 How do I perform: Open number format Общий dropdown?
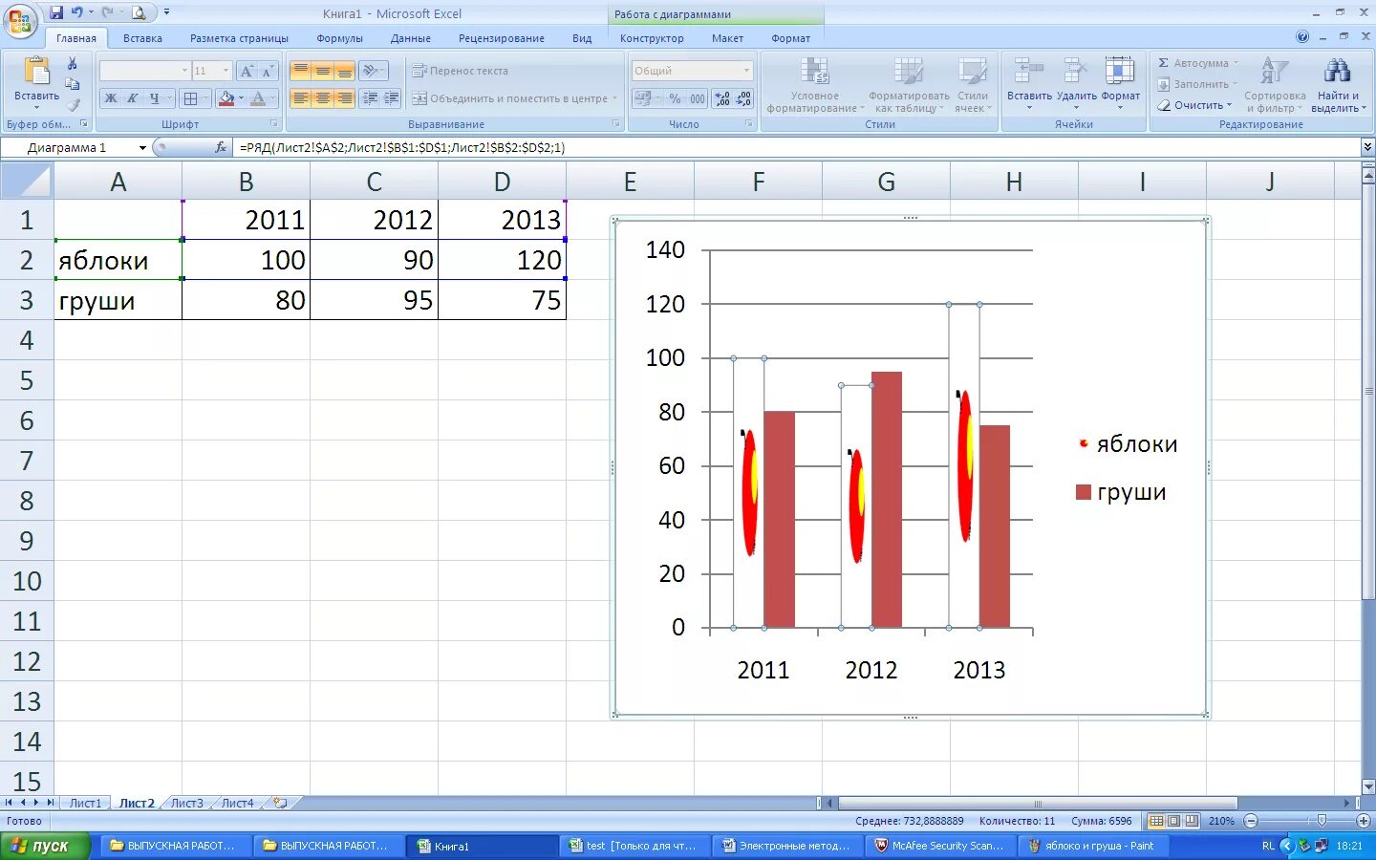tap(746, 71)
